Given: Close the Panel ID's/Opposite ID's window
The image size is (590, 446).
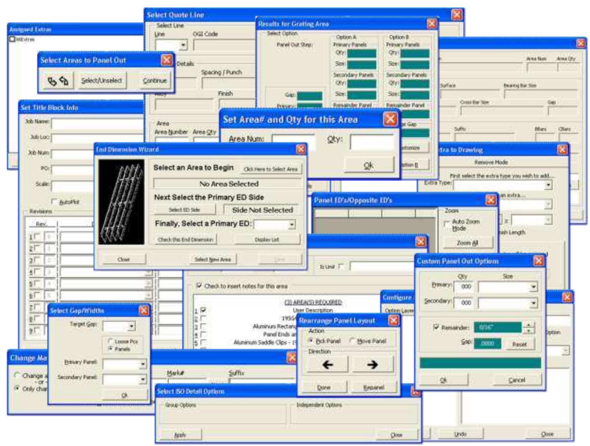Looking at the screenshot, I should pos(490,200).
